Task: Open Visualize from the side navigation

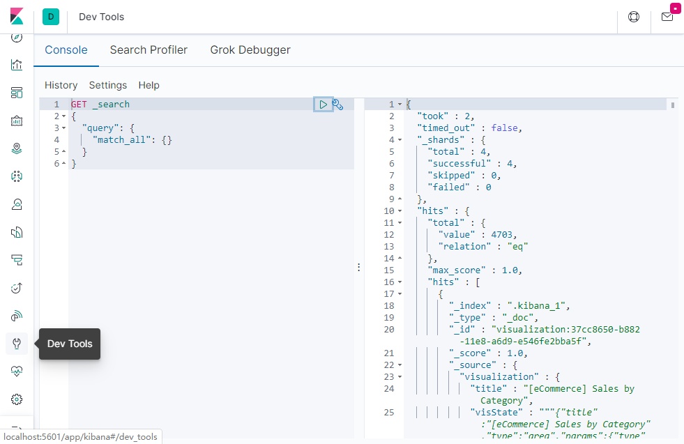Action: [x=17, y=65]
